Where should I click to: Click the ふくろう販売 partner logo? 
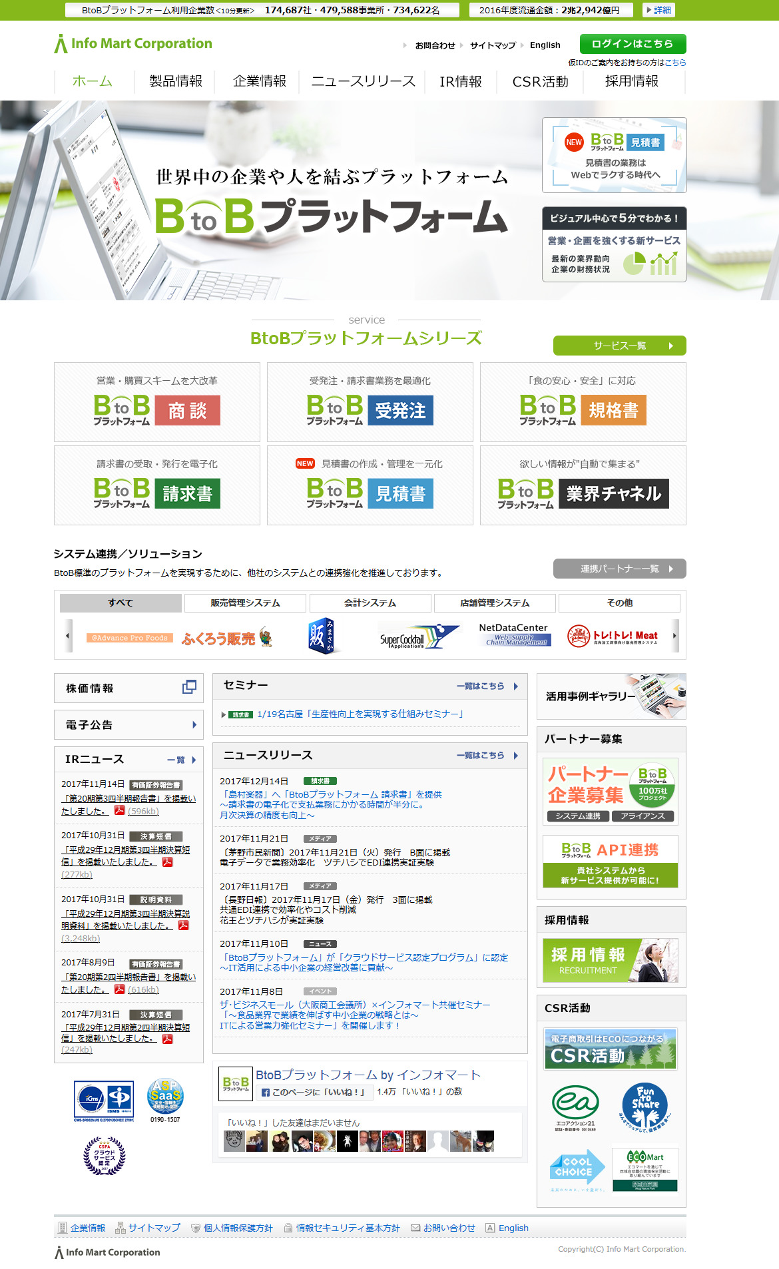click(x=226, y=638)
